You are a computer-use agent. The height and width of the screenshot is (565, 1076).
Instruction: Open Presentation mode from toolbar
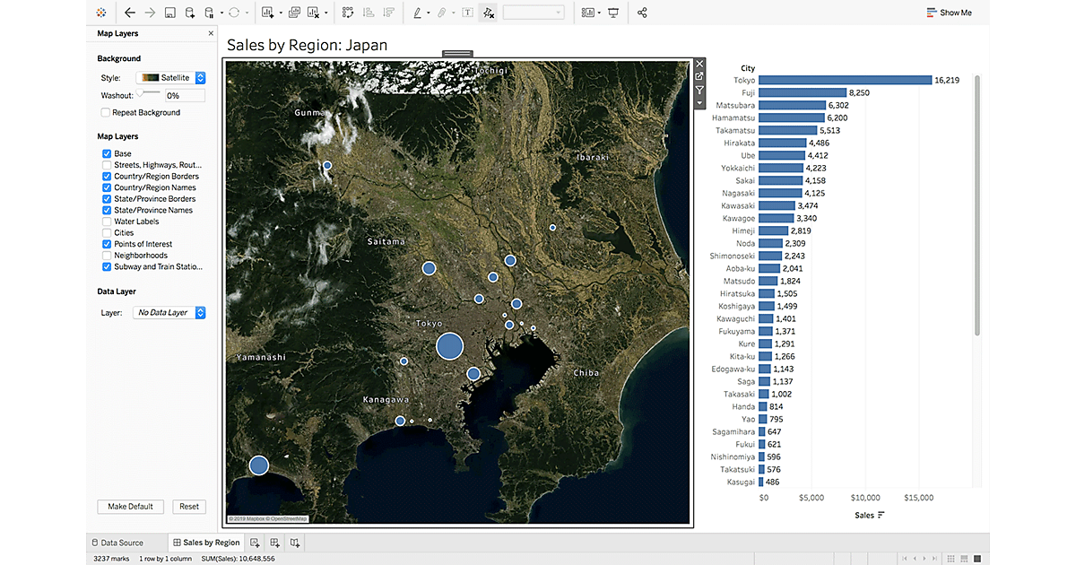(x=613, y=13)
